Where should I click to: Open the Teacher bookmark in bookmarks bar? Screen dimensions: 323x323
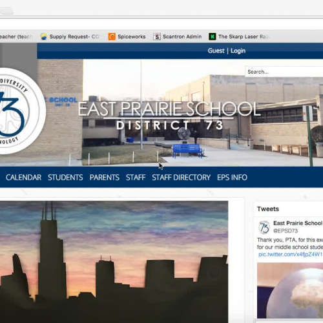click(16, 37)
